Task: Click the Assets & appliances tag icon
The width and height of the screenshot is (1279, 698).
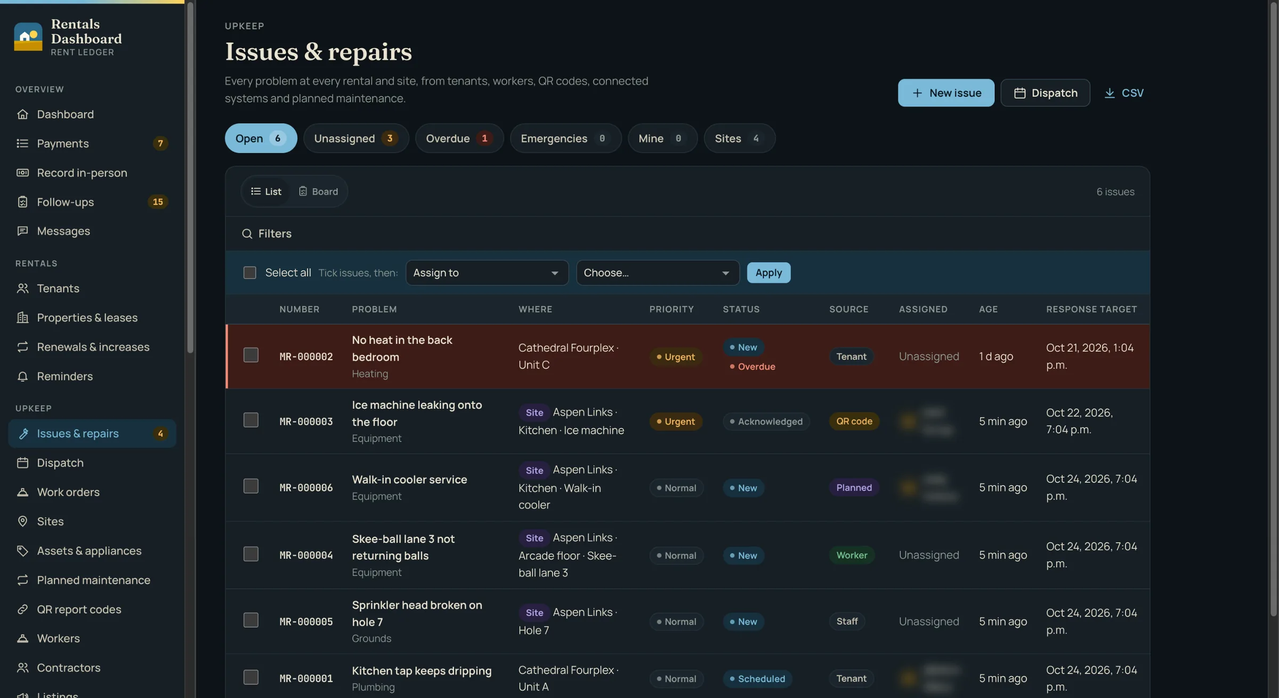Action: point(22,551)
